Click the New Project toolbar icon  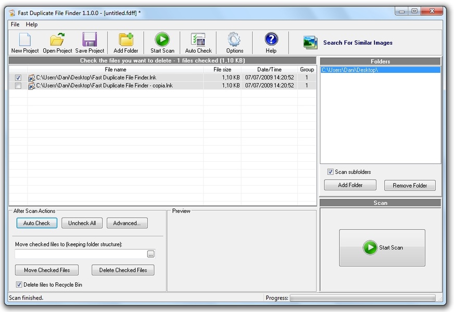coord(24,40)
